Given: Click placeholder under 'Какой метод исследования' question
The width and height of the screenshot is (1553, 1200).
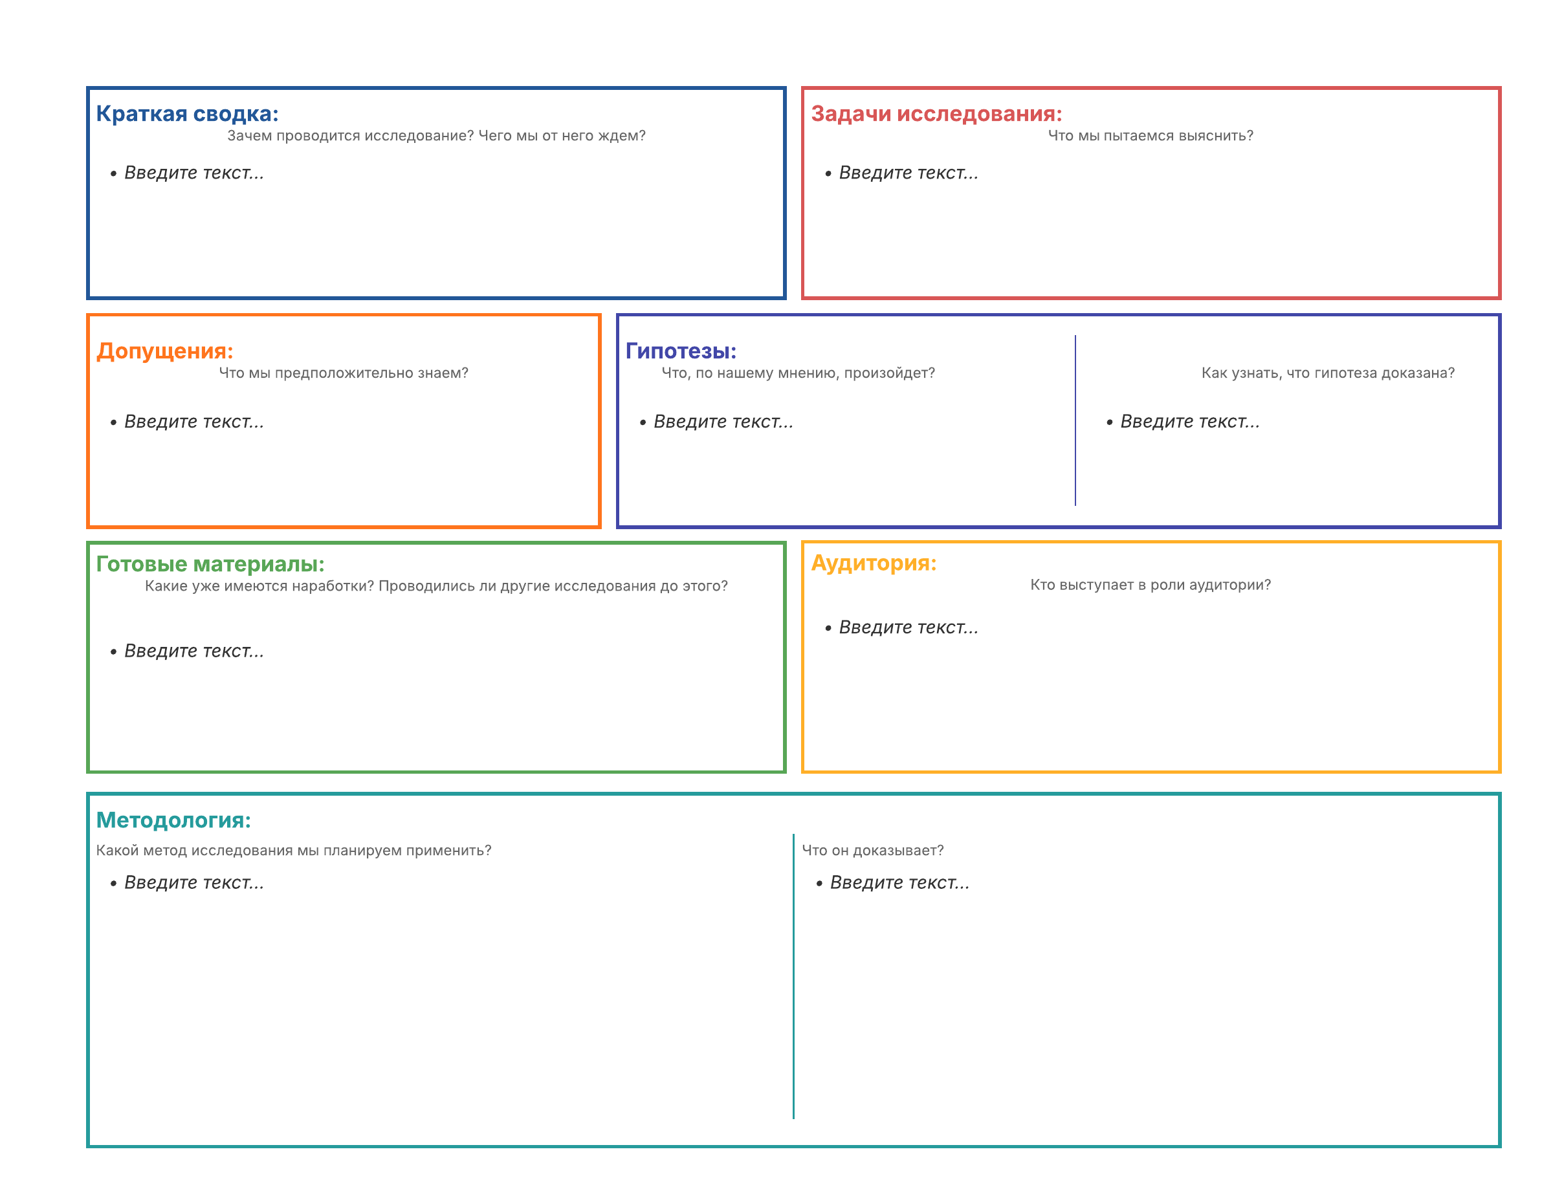Looking at the screenshot, I should [x=193, y=882].
